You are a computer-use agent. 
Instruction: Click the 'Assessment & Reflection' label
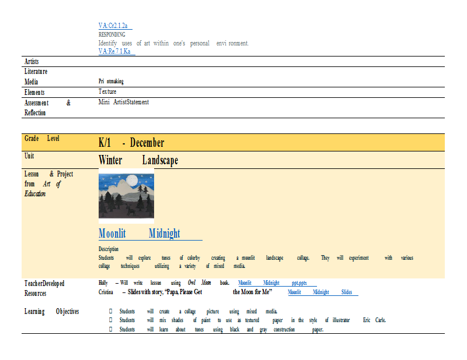pyautogui.click(x=48, y=108)
